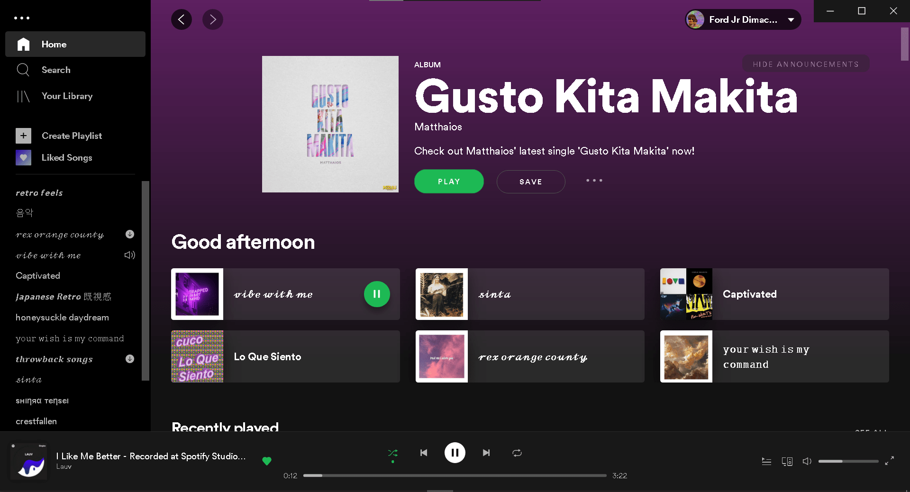The width and height of the screenshot is (910, 492).
Task: Open your wish is my command card
Action: 774,356
